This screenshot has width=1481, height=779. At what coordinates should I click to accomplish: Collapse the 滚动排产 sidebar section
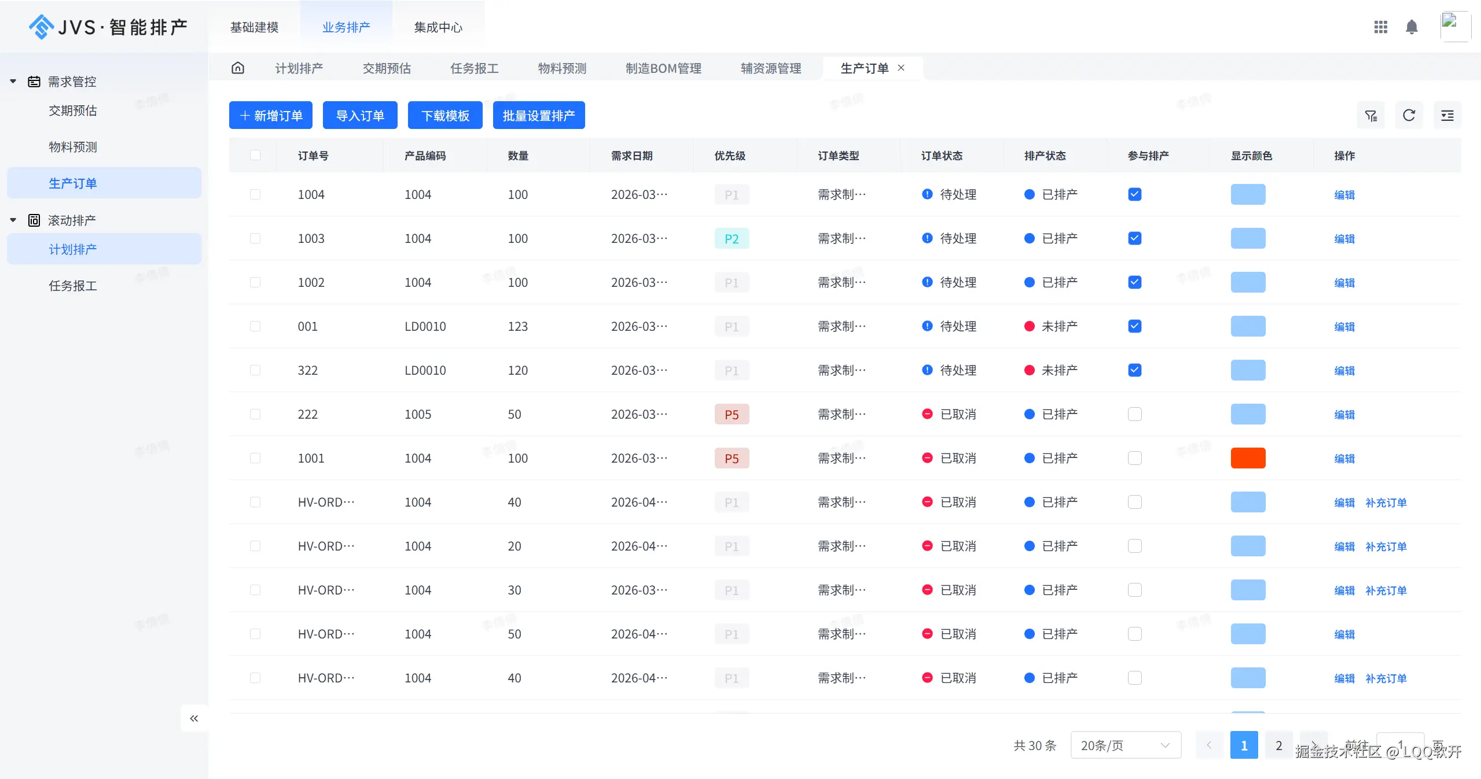tap(13, 220)
